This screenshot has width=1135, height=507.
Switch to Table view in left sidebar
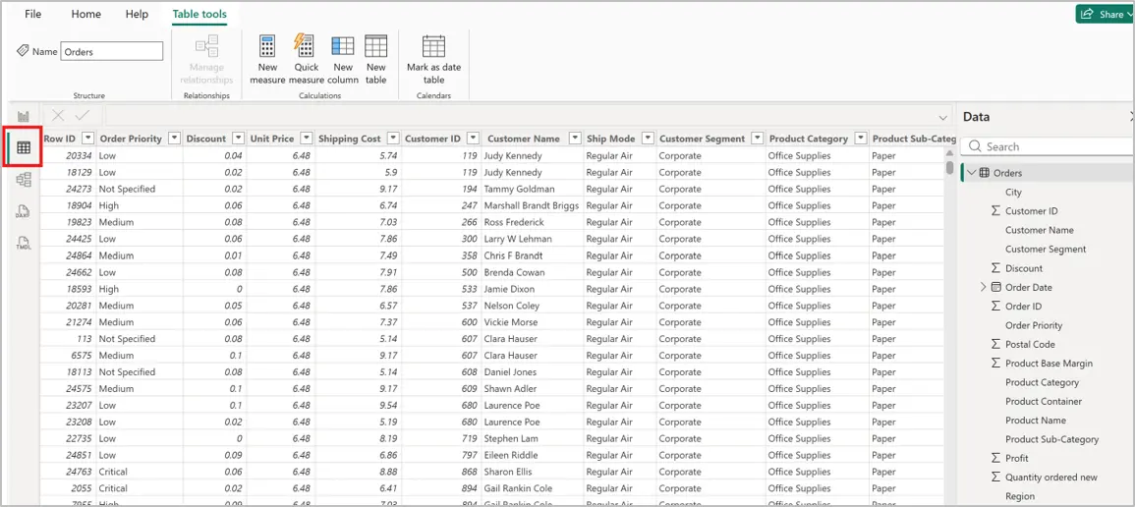[x=24, y=147]
